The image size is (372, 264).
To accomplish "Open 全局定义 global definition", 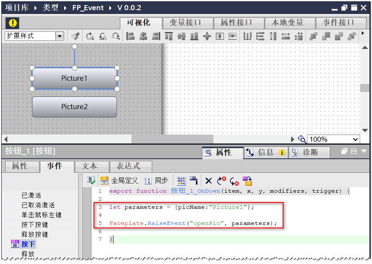I will pos(119,181).
